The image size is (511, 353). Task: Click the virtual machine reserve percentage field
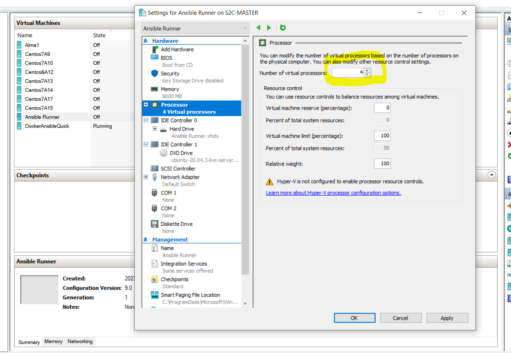pos(382,108)
